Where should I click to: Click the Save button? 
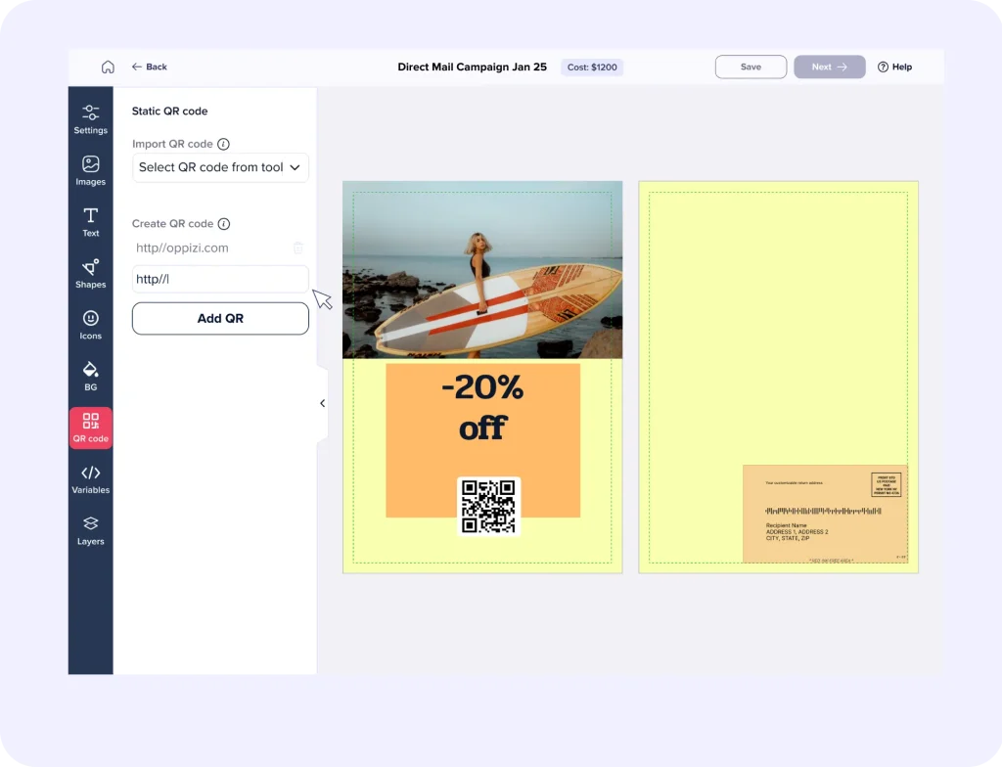(751, 67)
